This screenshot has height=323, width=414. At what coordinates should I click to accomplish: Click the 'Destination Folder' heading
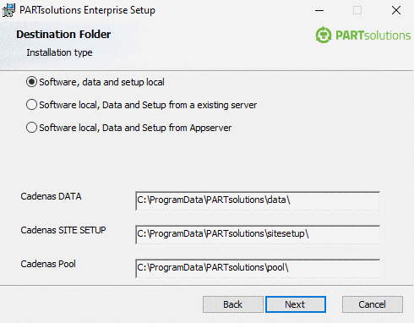(x=63, y=35)
